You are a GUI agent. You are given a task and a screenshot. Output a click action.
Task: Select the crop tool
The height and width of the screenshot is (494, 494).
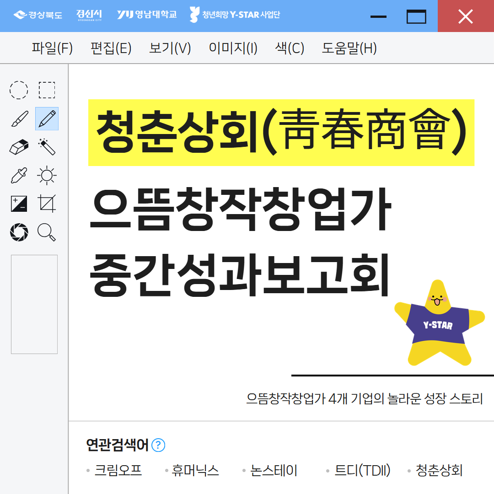pos(47,204)
